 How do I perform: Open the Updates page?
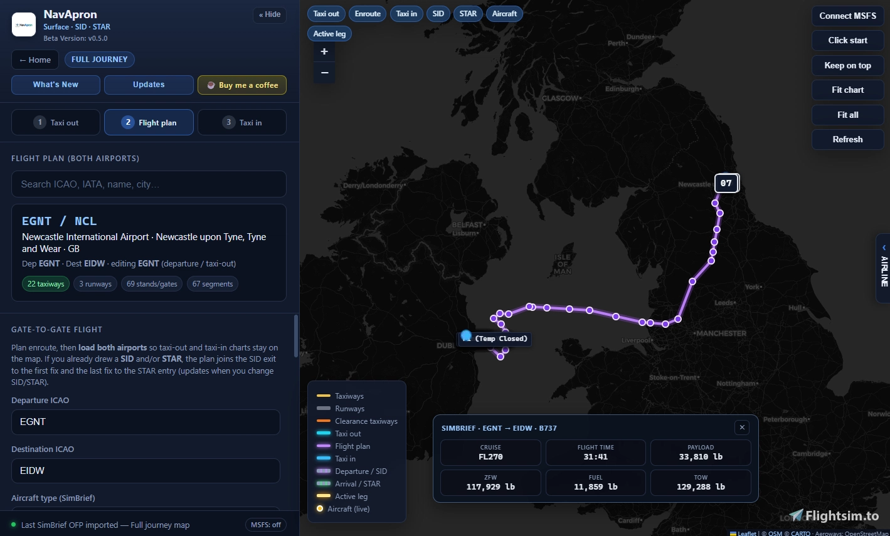pos(149,85)
